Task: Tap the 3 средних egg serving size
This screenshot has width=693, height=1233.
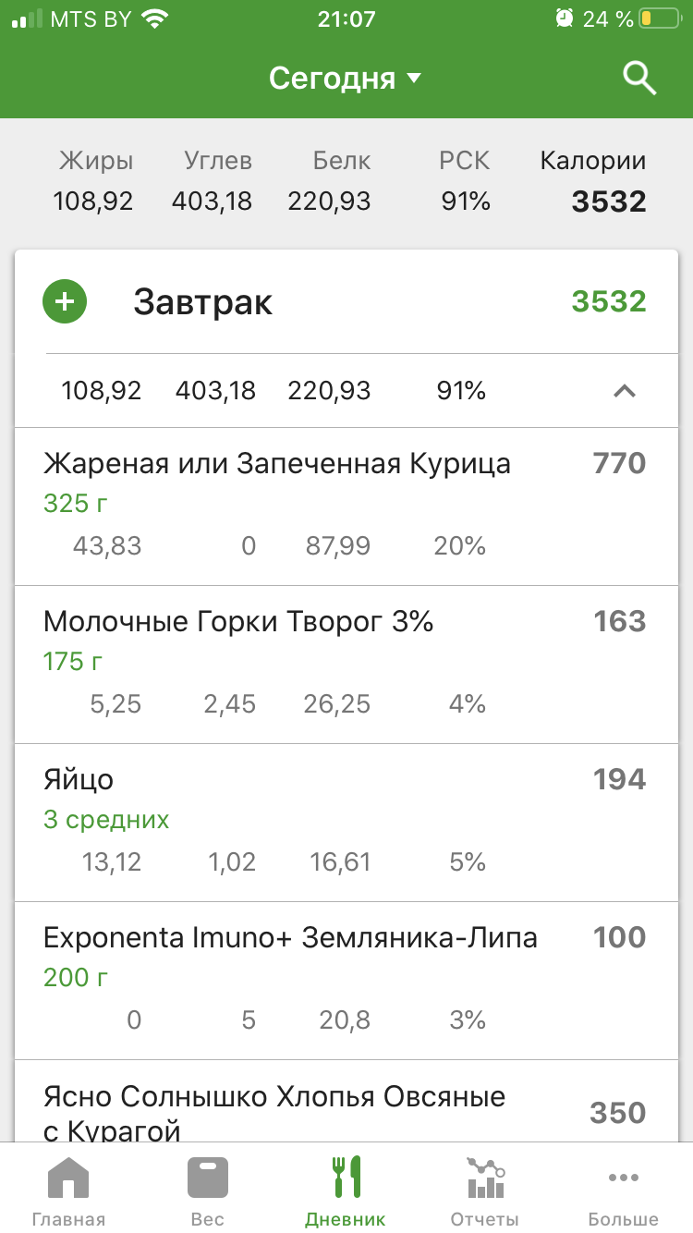Action: 106,820
